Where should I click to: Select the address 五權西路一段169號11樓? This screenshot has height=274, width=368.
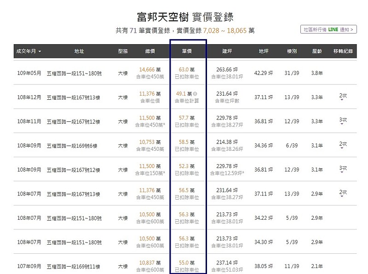73,267
